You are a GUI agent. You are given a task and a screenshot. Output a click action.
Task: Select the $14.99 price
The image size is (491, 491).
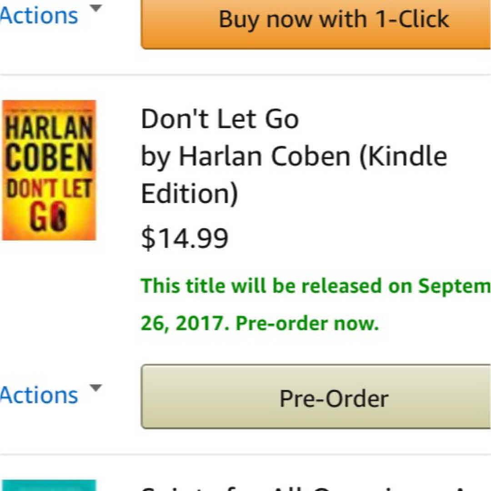coord(185,238)
